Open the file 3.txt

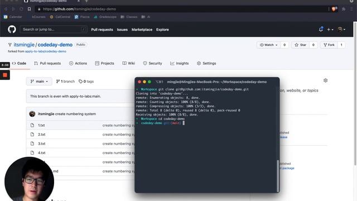click(41, 143)
